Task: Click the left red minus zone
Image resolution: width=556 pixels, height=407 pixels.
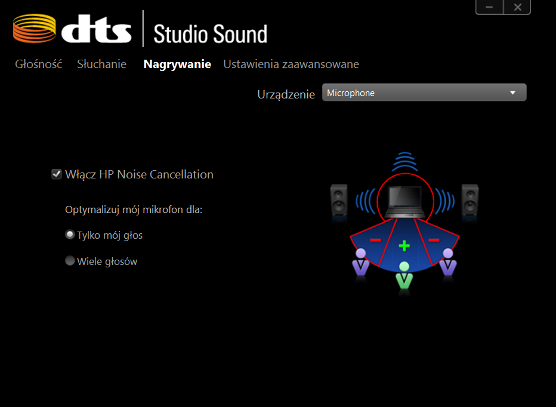Action: pyautogui.click(x=375, y=240)
